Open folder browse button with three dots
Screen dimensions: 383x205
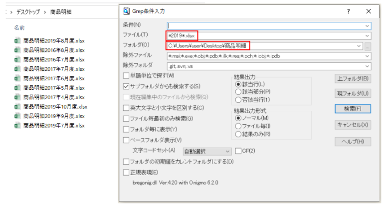tap(368, 46)
